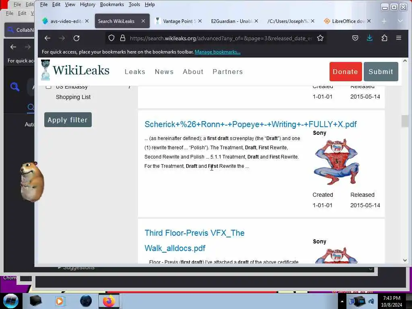
Task: Open the tracking protection shield icon
Action: pos(111,38)
